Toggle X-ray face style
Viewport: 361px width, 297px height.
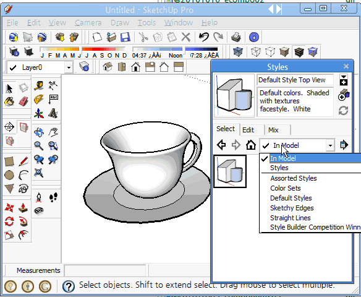[238, 52]
